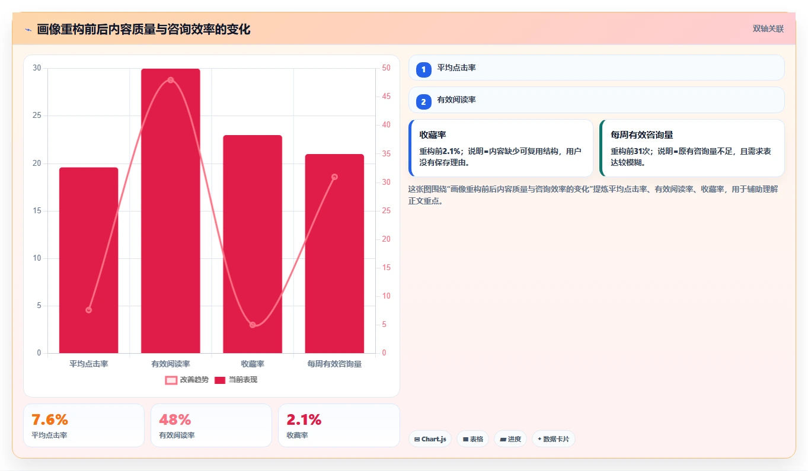The image size is (808, 471).
Task: Click the x-axis label 收藏率
Action: tap(253, 364)
